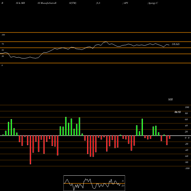Click the ") APY" header text

point(125,3)
